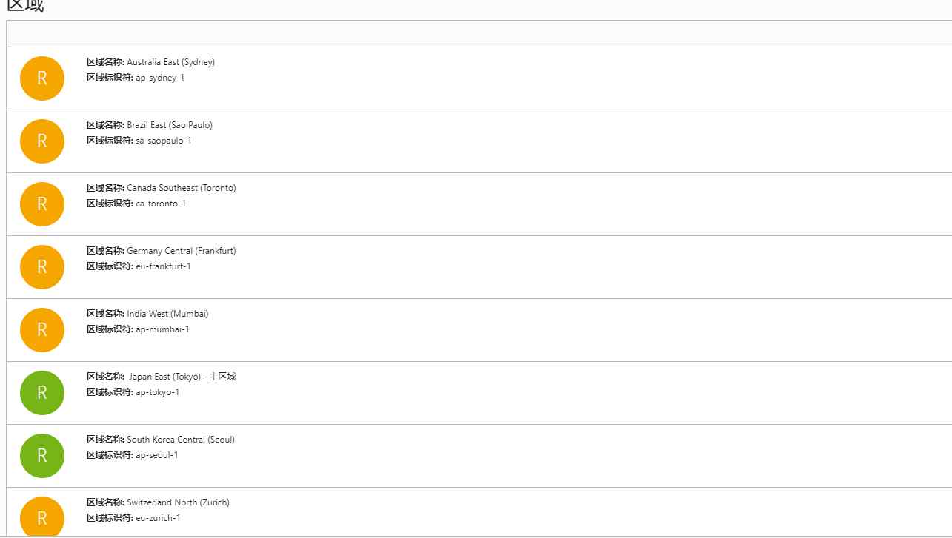Select the Canada Southeast region icon
952x538 pixels.
point(42,204)
